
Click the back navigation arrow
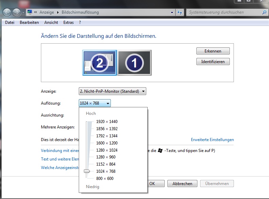7,12
